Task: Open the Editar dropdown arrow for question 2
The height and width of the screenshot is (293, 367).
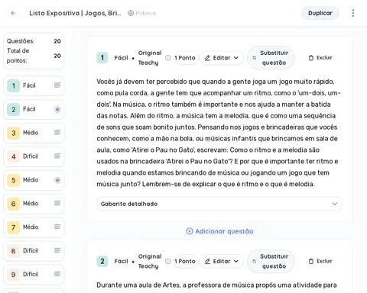Action: point(236,261)
